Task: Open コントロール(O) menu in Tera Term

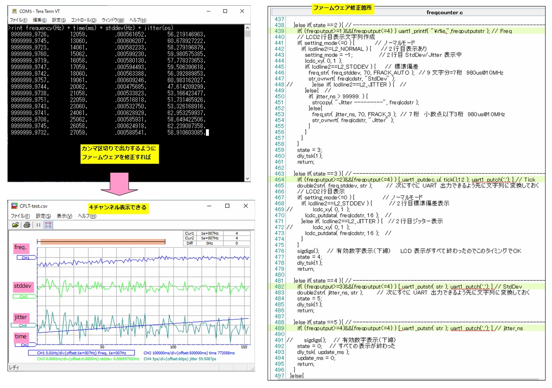Action: click(84, 20)
